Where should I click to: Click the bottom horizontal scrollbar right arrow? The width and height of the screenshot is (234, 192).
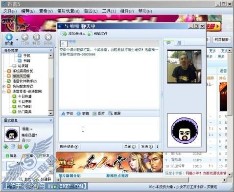225,180
